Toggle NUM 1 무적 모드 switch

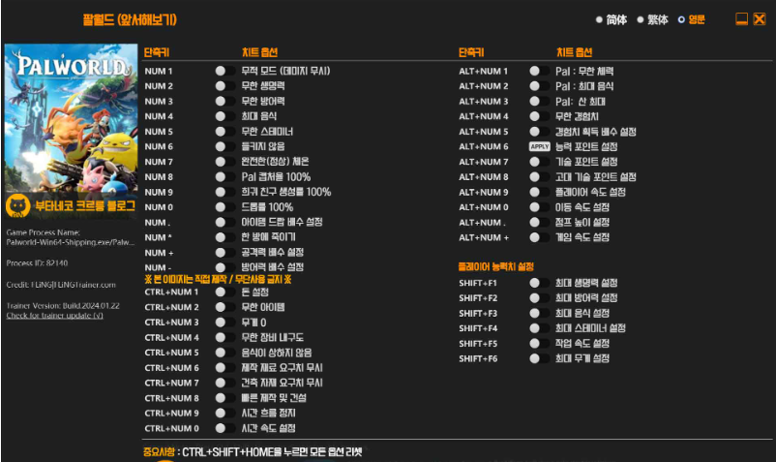coord(225,71)
